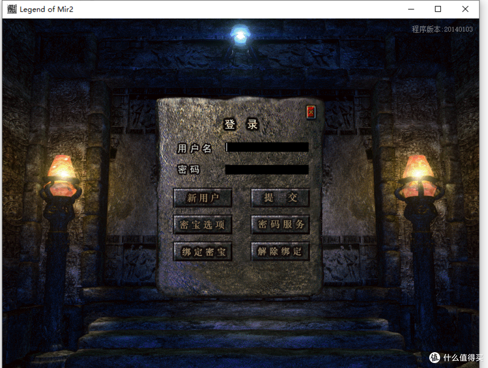Click the Legend of Mir2 title bar icon
The width and height of the screenshot is (488, 368).
[12, 9]
